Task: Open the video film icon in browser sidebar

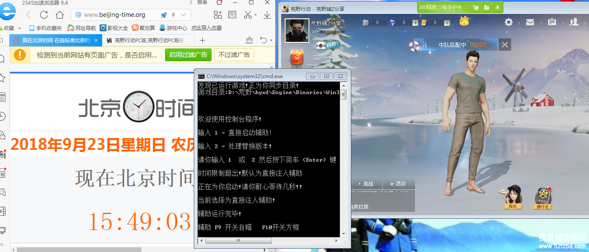Action: pyautogui.click(x=2, y=211)
